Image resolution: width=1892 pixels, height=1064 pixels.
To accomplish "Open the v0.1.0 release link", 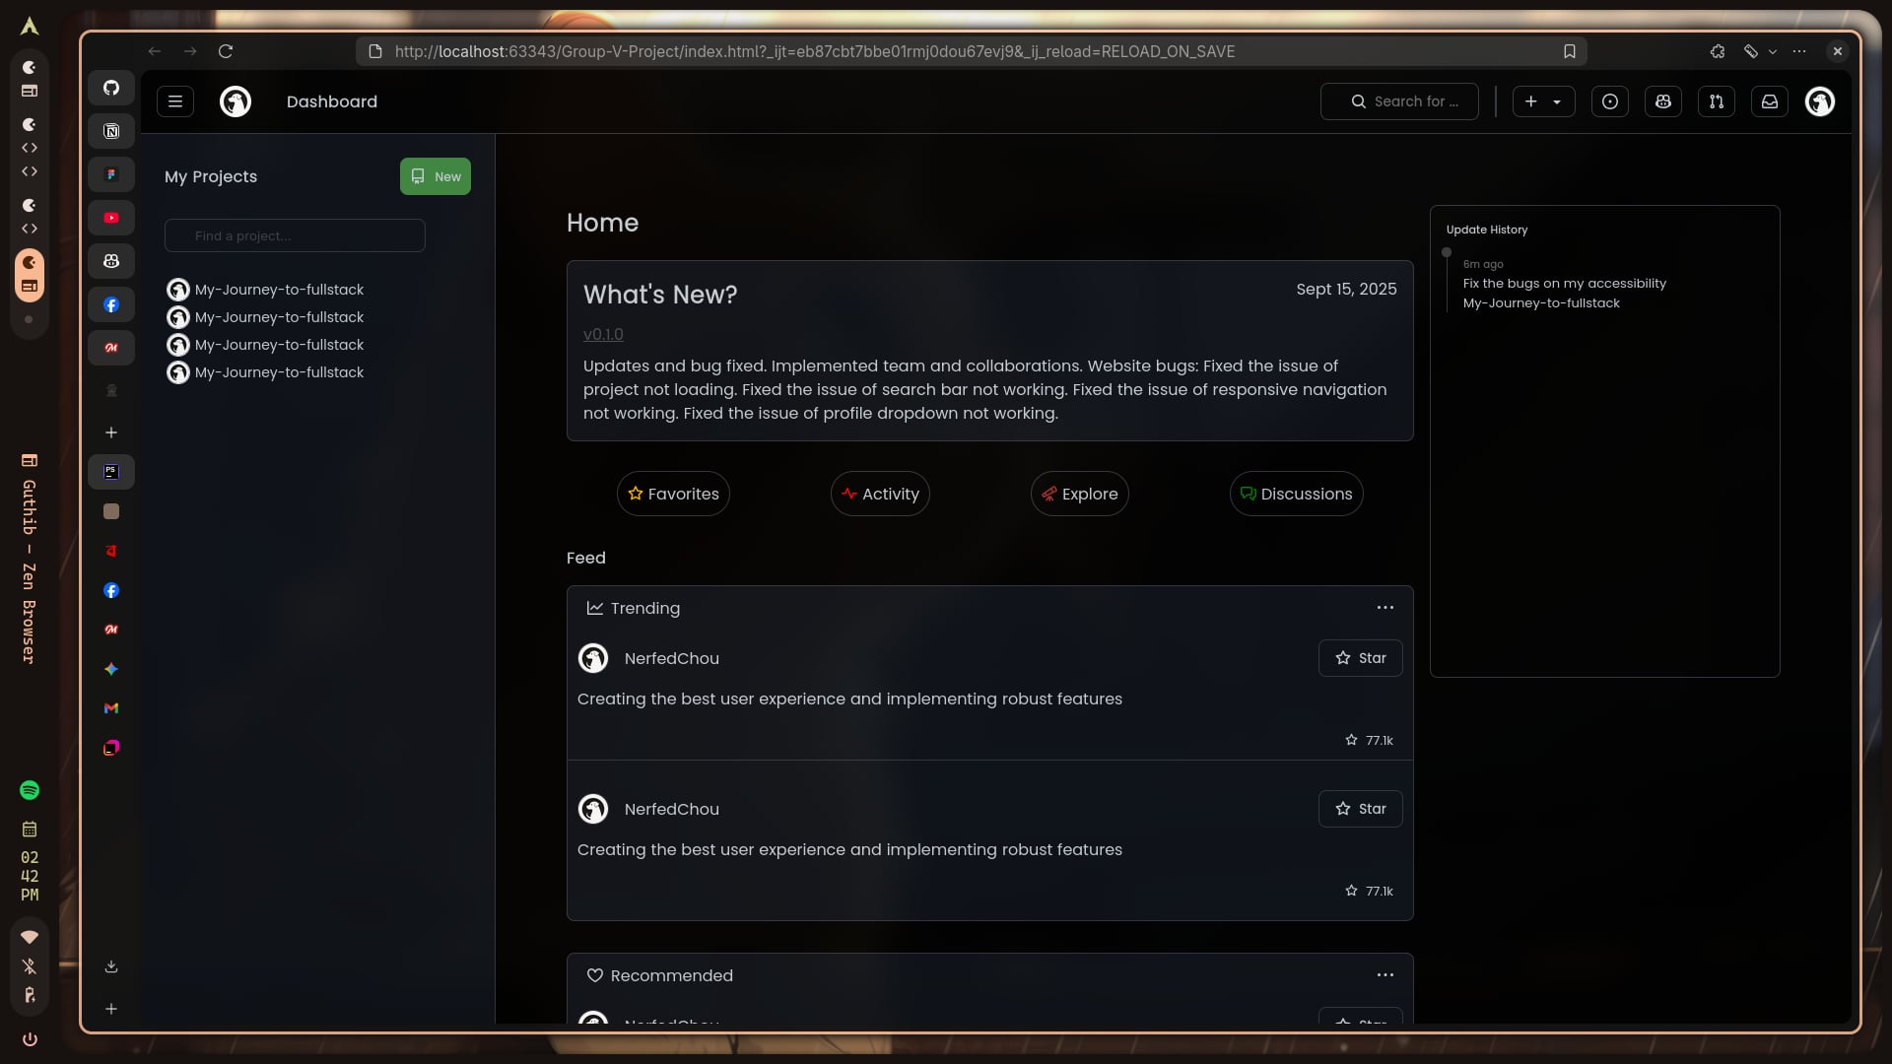I will point(603,334).
